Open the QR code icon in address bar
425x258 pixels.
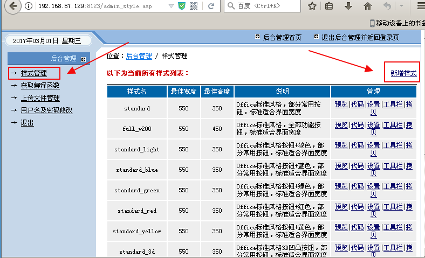(194, 6)
